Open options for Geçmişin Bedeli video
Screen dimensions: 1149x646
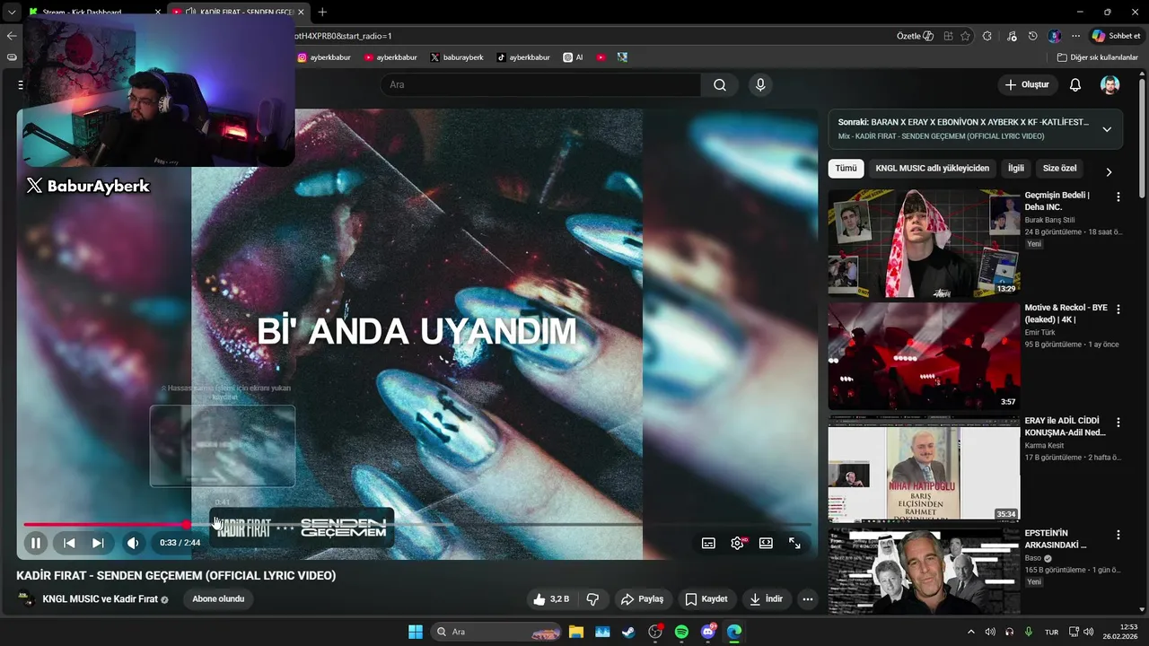1118,196
